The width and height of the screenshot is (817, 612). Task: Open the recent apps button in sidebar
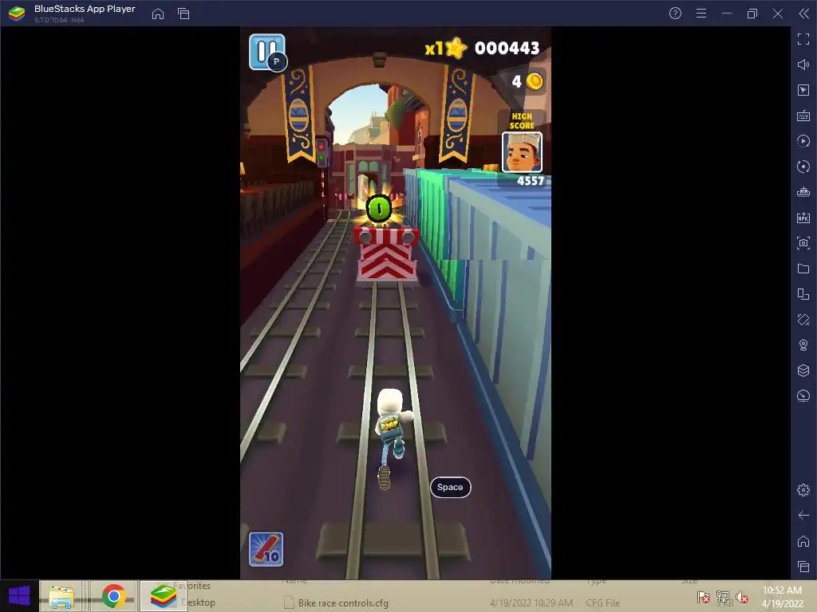tap(803, 567)
